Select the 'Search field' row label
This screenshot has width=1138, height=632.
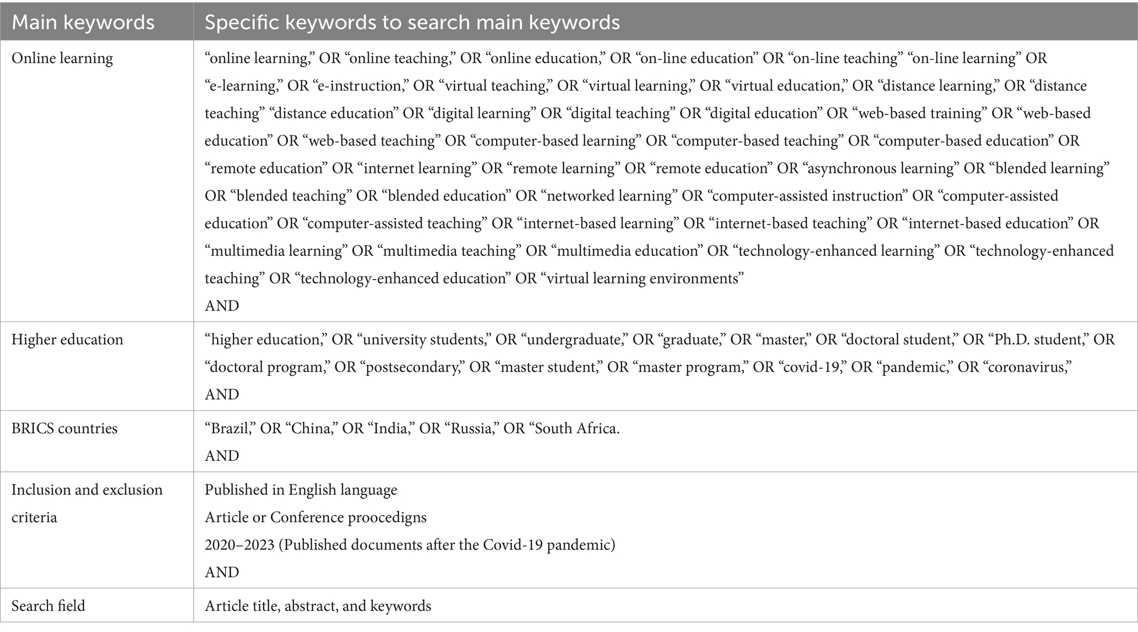pos(48,606)
